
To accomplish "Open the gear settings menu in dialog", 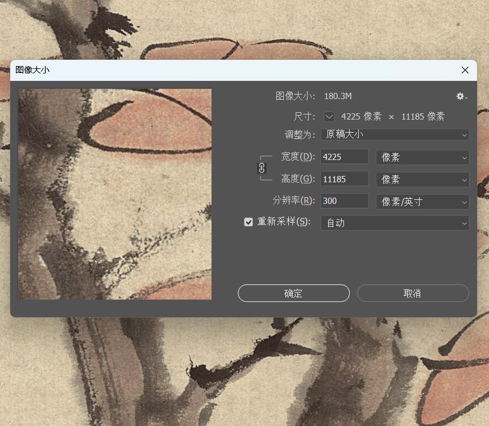I will click(462, 96).
